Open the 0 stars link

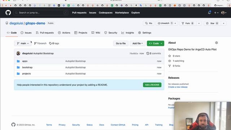[x=174, y=56]
